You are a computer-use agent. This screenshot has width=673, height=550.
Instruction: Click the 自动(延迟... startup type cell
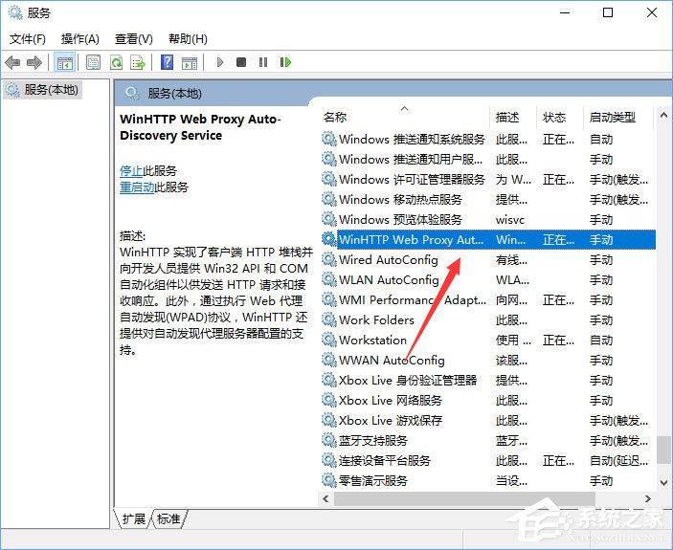point(618,461)
